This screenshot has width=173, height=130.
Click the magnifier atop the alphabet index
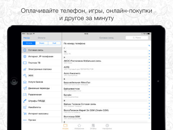(x=149, y=45)
